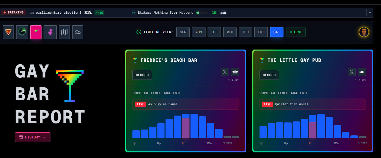The height and width of the screenshot is (158, 381).
Task: Collapse the breaking news ticker chevron
Action: (x=370, y=12)
